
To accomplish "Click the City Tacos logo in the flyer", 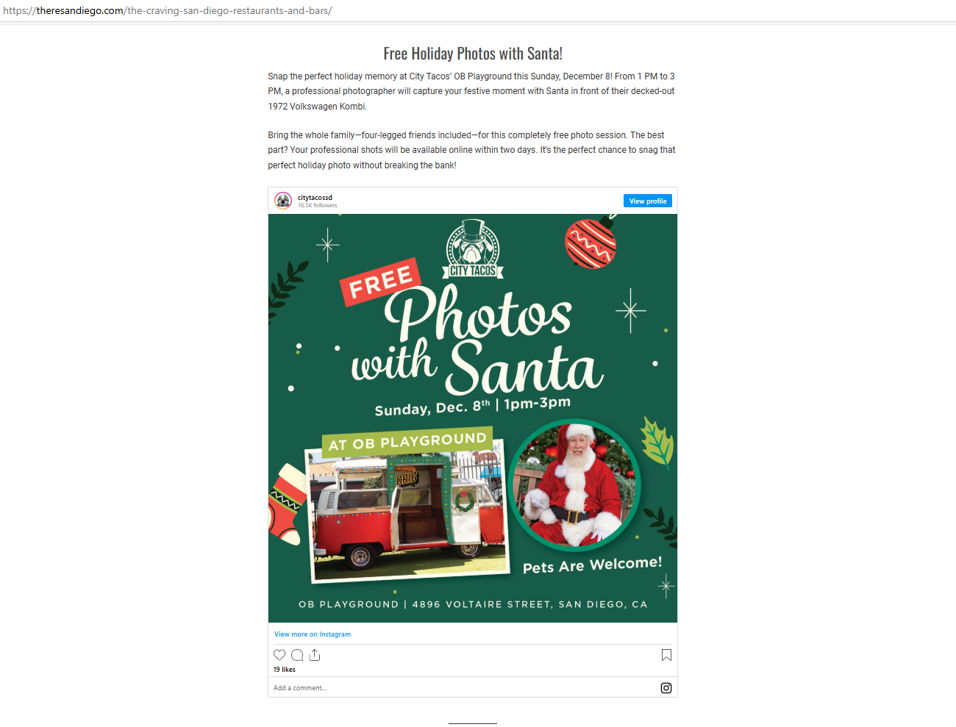I will 473,249.
